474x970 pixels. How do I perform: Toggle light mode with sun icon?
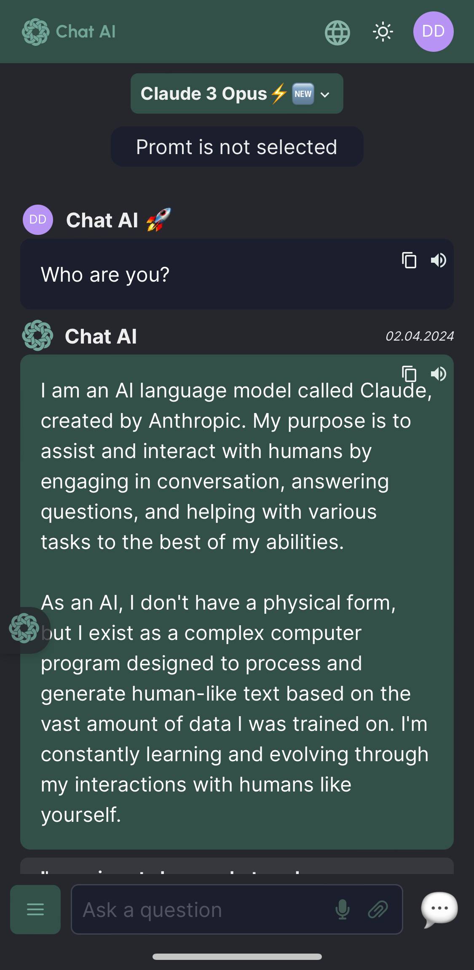coord(383,32)
